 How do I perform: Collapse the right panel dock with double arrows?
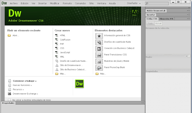(x=189, y=8)
